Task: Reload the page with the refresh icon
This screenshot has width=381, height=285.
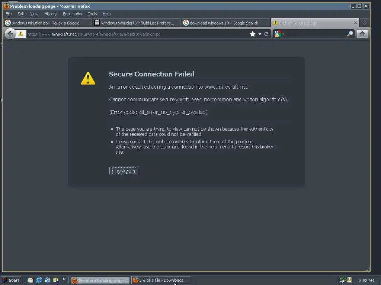Action: pyautogui.click(x=266, y=34)
